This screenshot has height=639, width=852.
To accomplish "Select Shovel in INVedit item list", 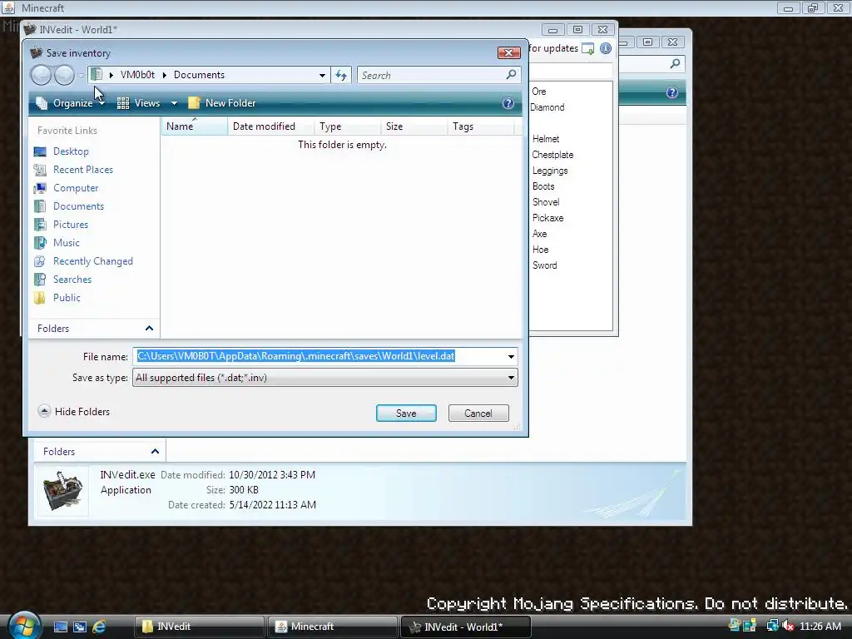I will click(546, 202).
